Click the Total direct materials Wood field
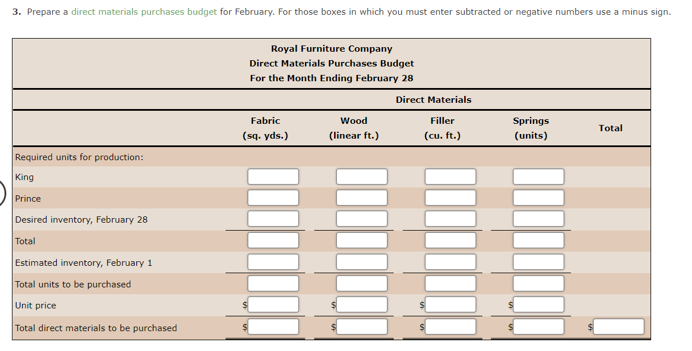This screenshot has width=692, height=351. click(x=361, y=326)
